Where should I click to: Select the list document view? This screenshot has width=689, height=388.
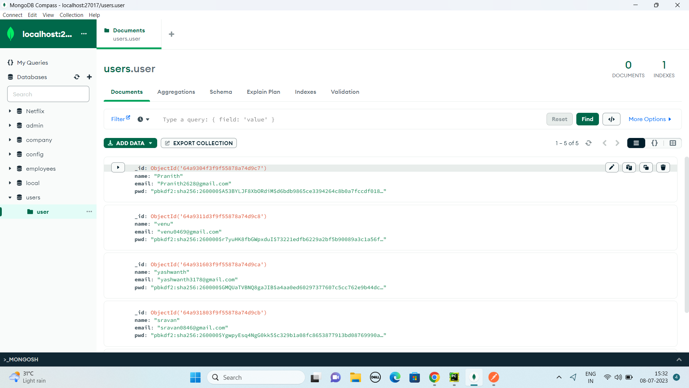tap(636, 143)
